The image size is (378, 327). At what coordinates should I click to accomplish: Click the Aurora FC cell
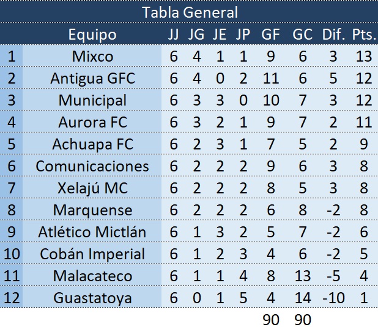[x=92, y=122]
